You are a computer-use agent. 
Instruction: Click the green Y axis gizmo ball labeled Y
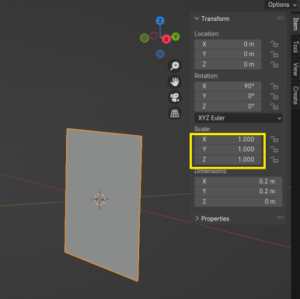(x=176, y=37)
